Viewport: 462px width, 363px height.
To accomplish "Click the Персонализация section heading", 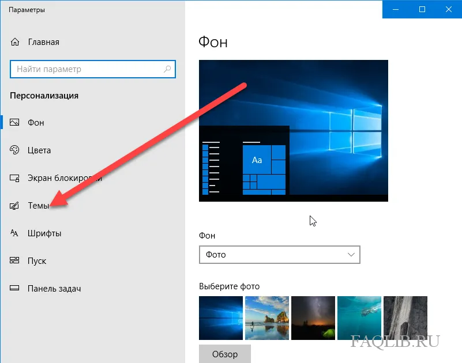I will pyautogui.click(x=44, y=96).
